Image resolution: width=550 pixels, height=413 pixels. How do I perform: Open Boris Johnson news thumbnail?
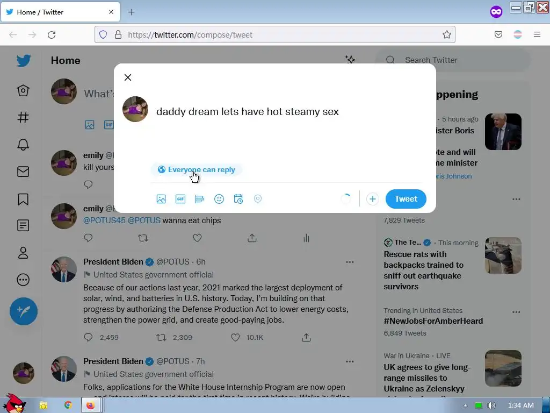click(x=503, y=132)
